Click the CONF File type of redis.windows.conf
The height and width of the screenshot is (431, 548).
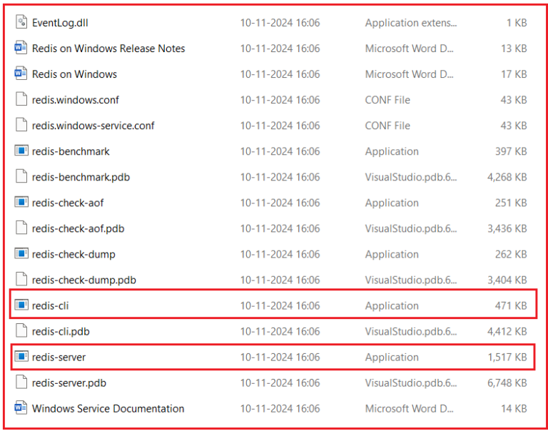(387, 100)
